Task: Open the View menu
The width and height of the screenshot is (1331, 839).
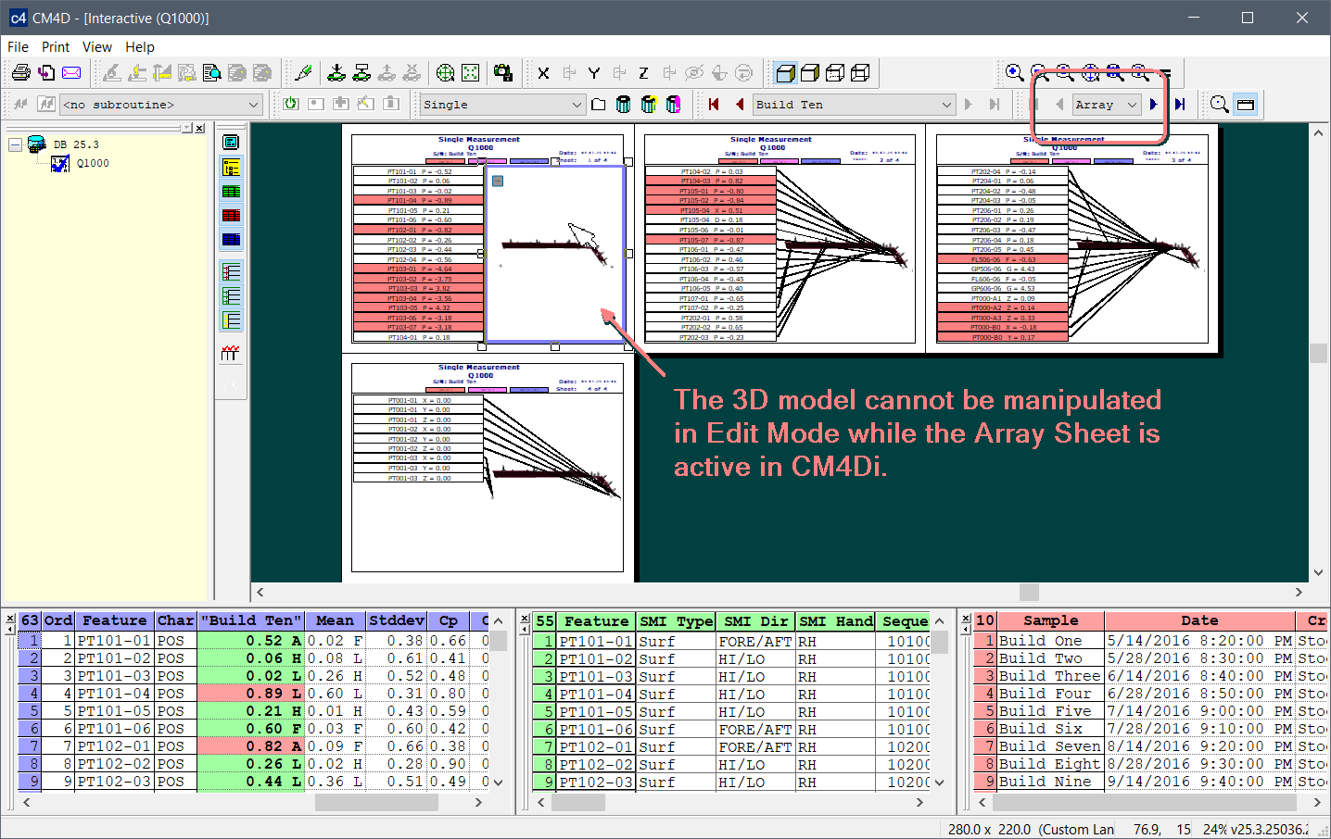Action: tap(96, 47)
